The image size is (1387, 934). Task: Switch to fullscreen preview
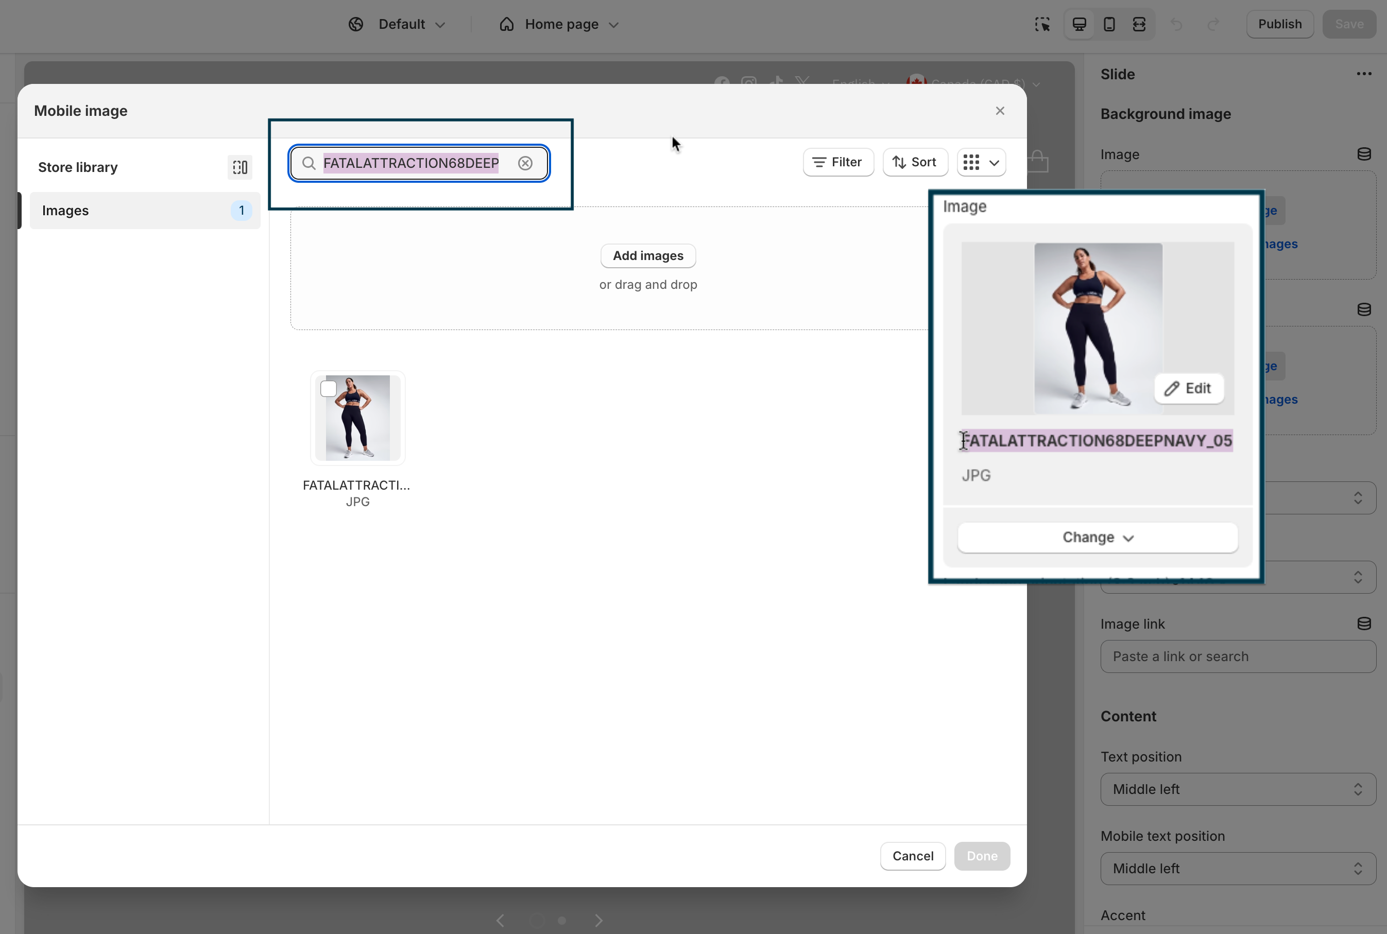pos(1139,24)
